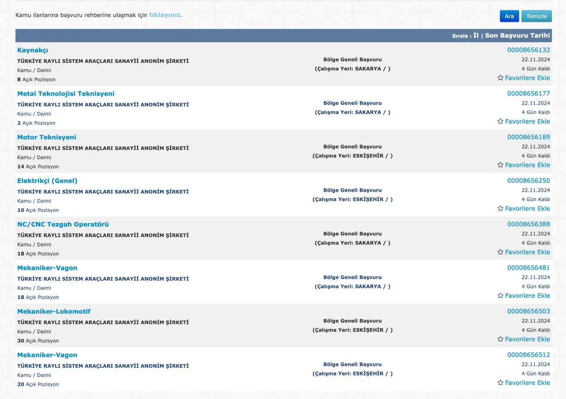Image resolution: width=566 pixels, height=399 pixels.
Task: Sort by Son Başvuru Tarihi
Action: (517, 35)
